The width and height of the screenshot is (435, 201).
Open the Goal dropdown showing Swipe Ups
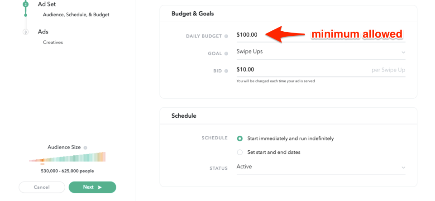(317, 52)
